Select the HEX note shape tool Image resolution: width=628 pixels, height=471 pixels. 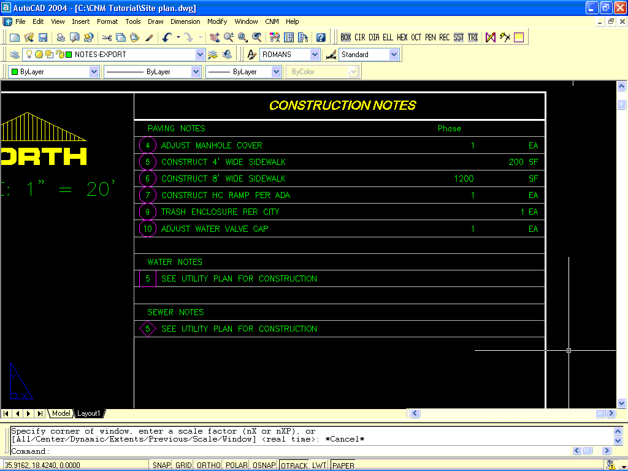point(402,37)
